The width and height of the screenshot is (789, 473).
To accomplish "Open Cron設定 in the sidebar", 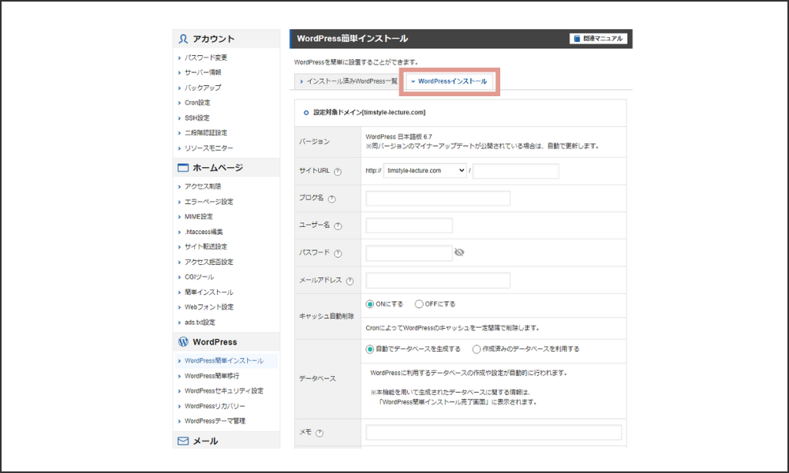I will pyautogui.click(x=197, y=102).
